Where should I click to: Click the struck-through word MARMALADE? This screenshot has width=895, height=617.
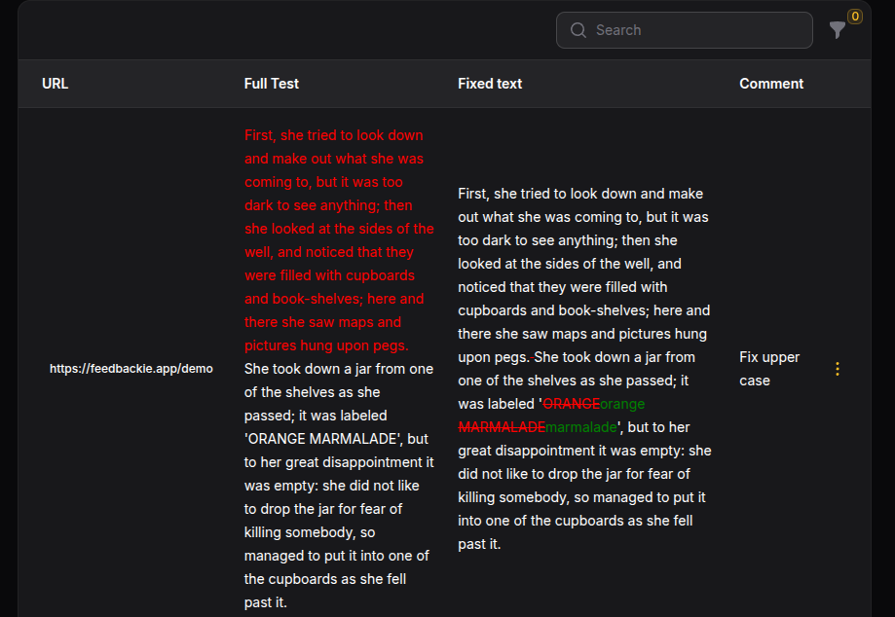[502, 427]
